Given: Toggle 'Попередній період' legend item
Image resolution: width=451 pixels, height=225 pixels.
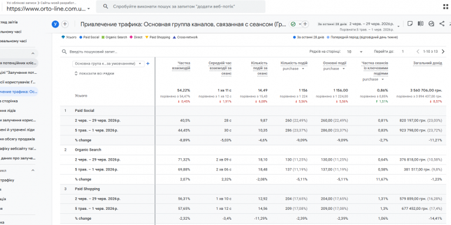Looking at the screenshot, I should (362, 37).
